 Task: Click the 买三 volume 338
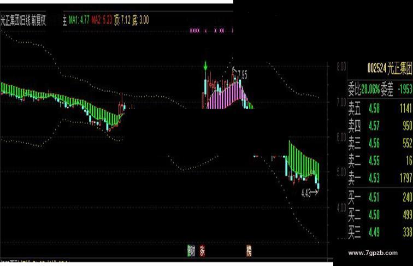tap(408, 232)
